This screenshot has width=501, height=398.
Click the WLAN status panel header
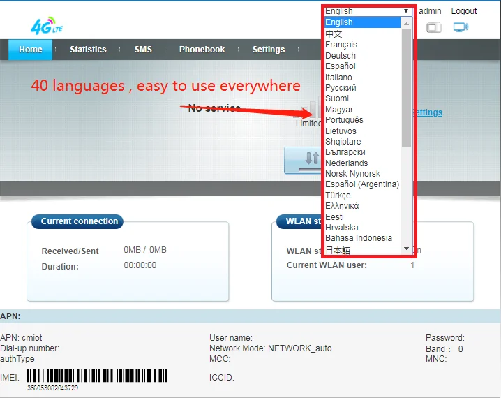(x=299, y=221)
